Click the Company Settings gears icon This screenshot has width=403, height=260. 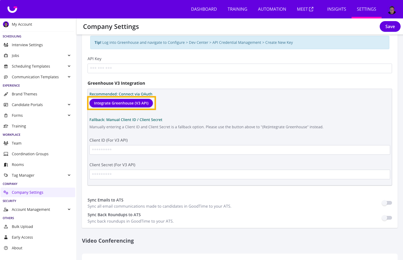6,192
